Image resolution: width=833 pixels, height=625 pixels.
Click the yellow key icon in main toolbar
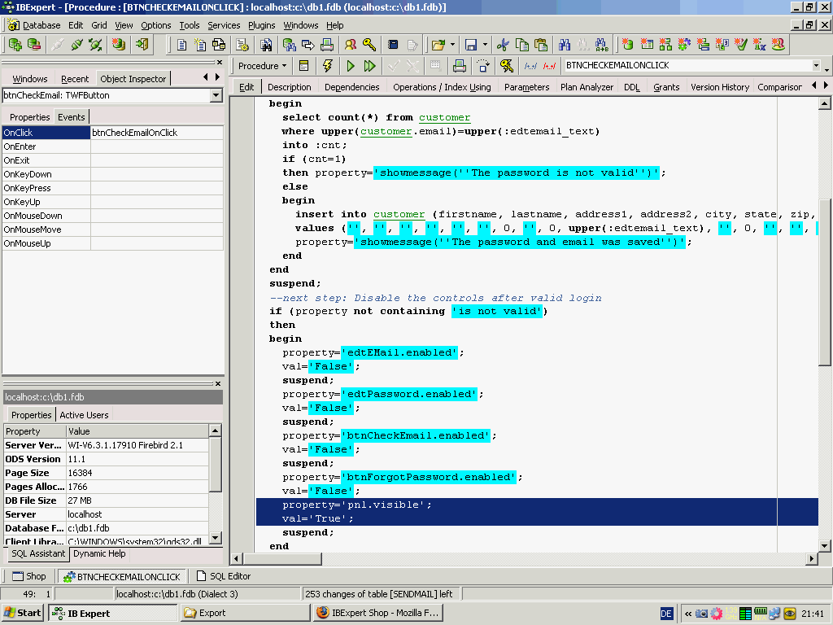click(x=369, y=45)
